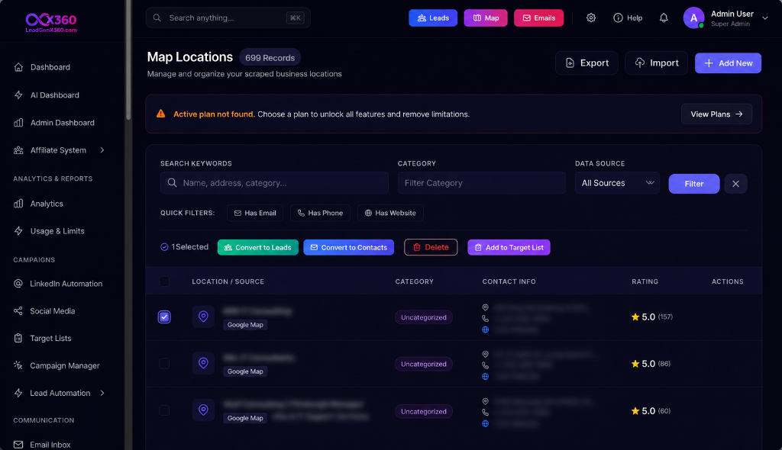
Task: Click the warning triangle icon in plan banner
Action: click(160, 114)
